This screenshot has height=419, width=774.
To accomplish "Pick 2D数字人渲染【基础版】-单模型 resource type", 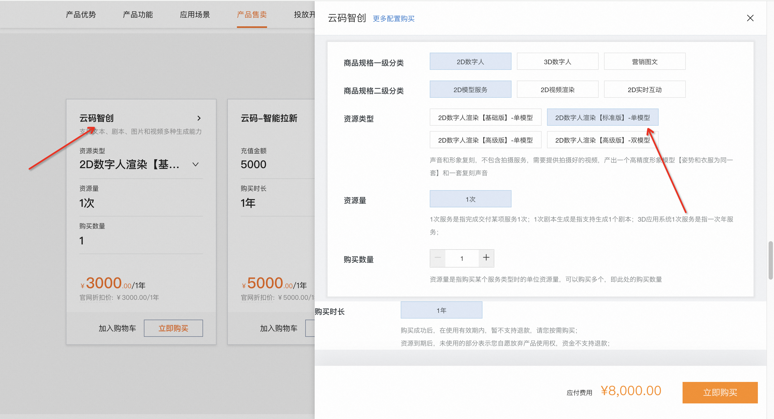I will (x=485, y=117).
